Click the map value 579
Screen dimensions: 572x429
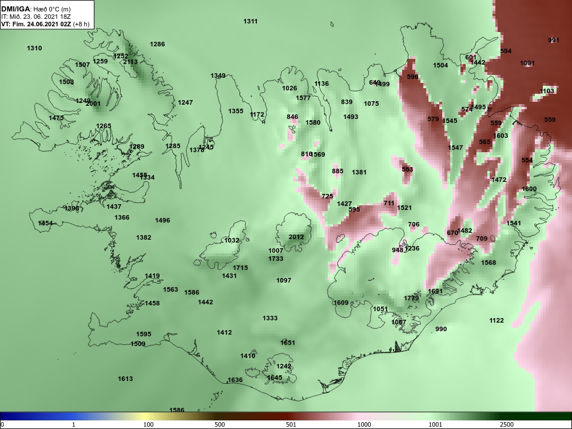click(433, 119)
